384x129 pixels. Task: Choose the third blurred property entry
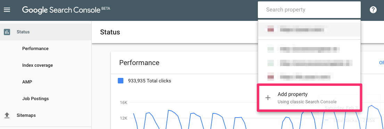[309, 63]
